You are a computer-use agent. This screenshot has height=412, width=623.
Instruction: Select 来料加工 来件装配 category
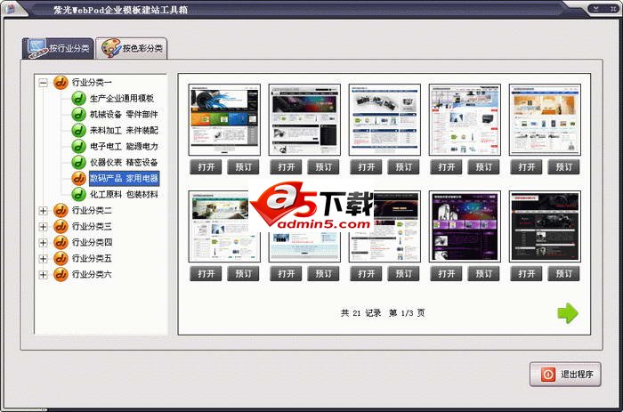124,130
